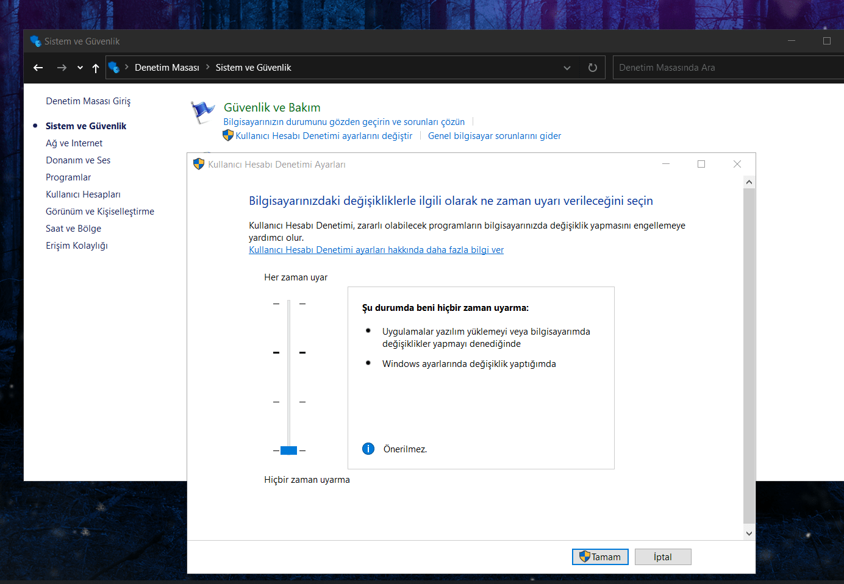Click the blue info icon beside Önerilmez

tap(368, 449)
